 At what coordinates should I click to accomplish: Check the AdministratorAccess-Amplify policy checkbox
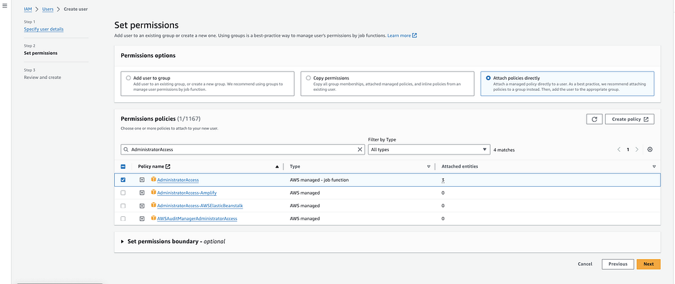[x=123, y=193]
